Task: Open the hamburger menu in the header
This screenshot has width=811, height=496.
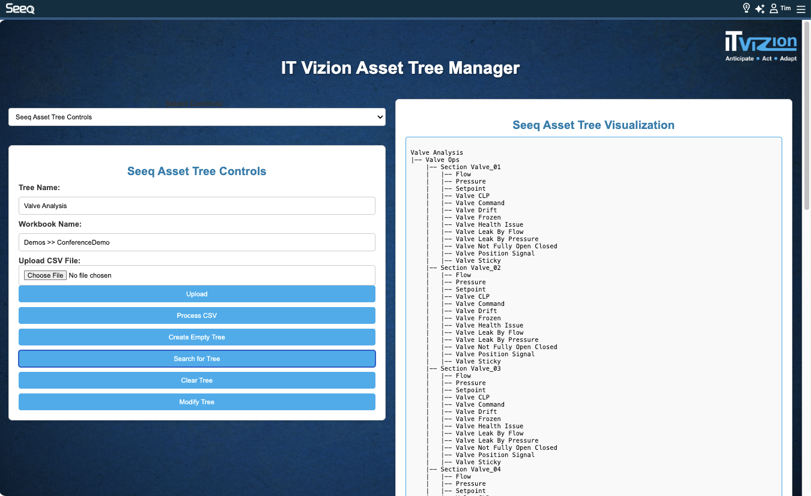Action: [x=801, y=9]
